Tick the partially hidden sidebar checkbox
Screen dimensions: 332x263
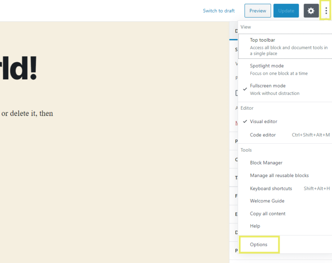tap(236, 93)
